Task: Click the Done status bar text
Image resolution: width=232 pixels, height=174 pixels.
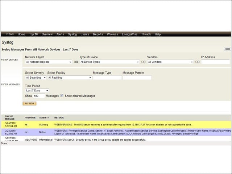Action: pyautogui.click(x=4, y=143)
